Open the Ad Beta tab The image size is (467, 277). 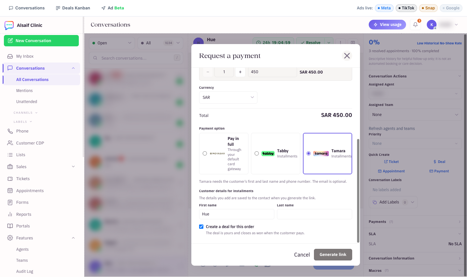(x=113, y=8)
